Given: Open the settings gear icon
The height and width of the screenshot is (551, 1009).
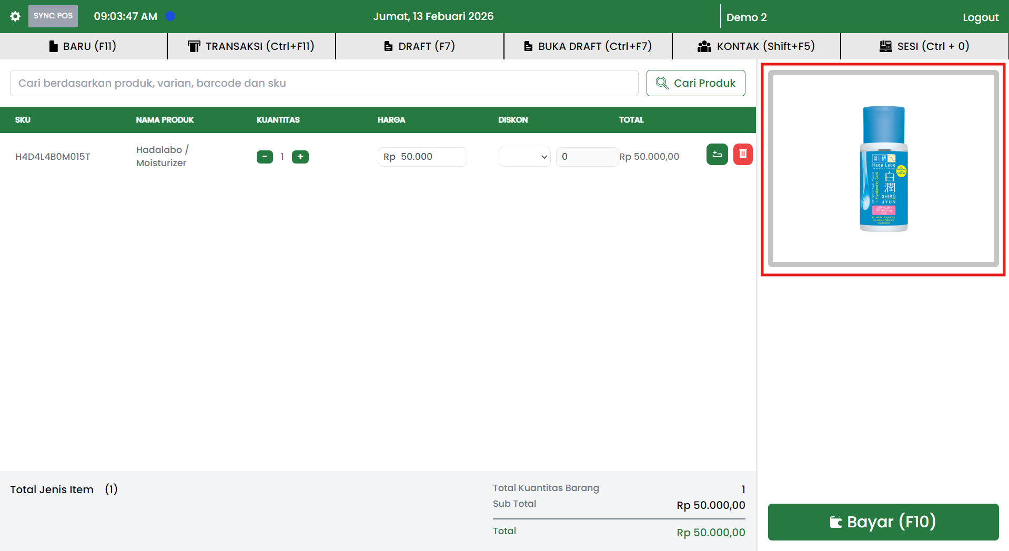Looking at the screenshot, I should (15, 16).
